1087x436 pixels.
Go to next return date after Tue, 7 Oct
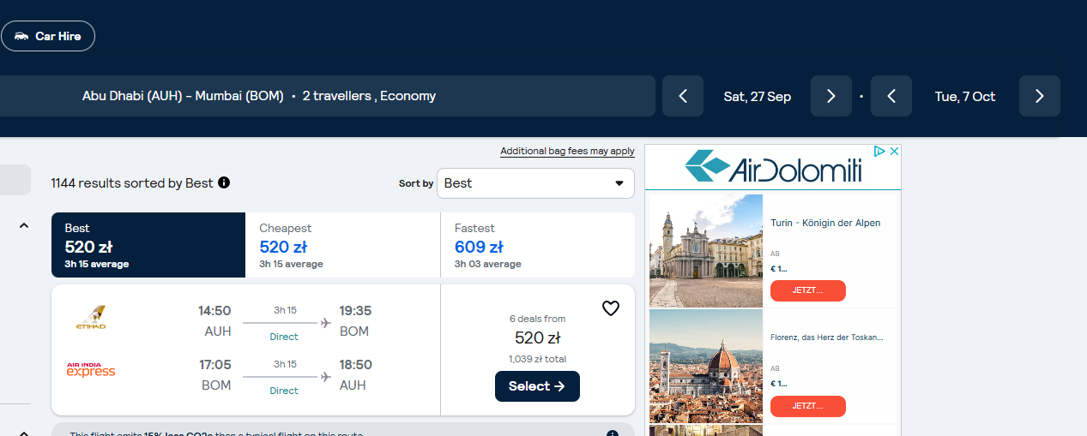[1040, 96]
